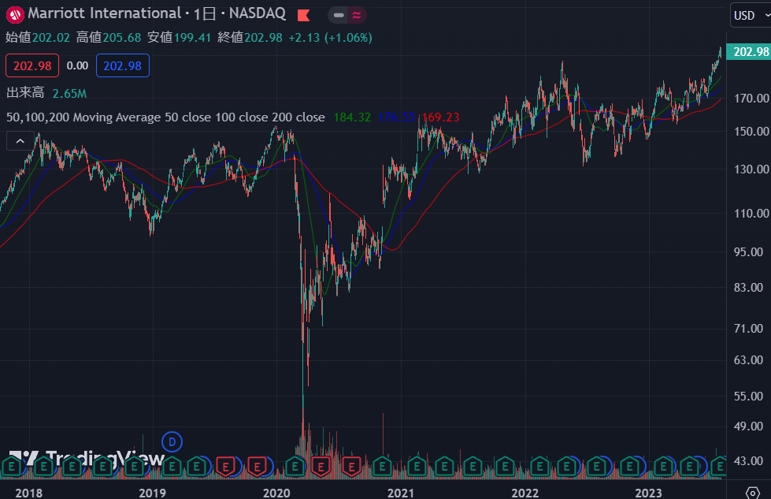Click the 2020 label on the time axis

(276, 493)
